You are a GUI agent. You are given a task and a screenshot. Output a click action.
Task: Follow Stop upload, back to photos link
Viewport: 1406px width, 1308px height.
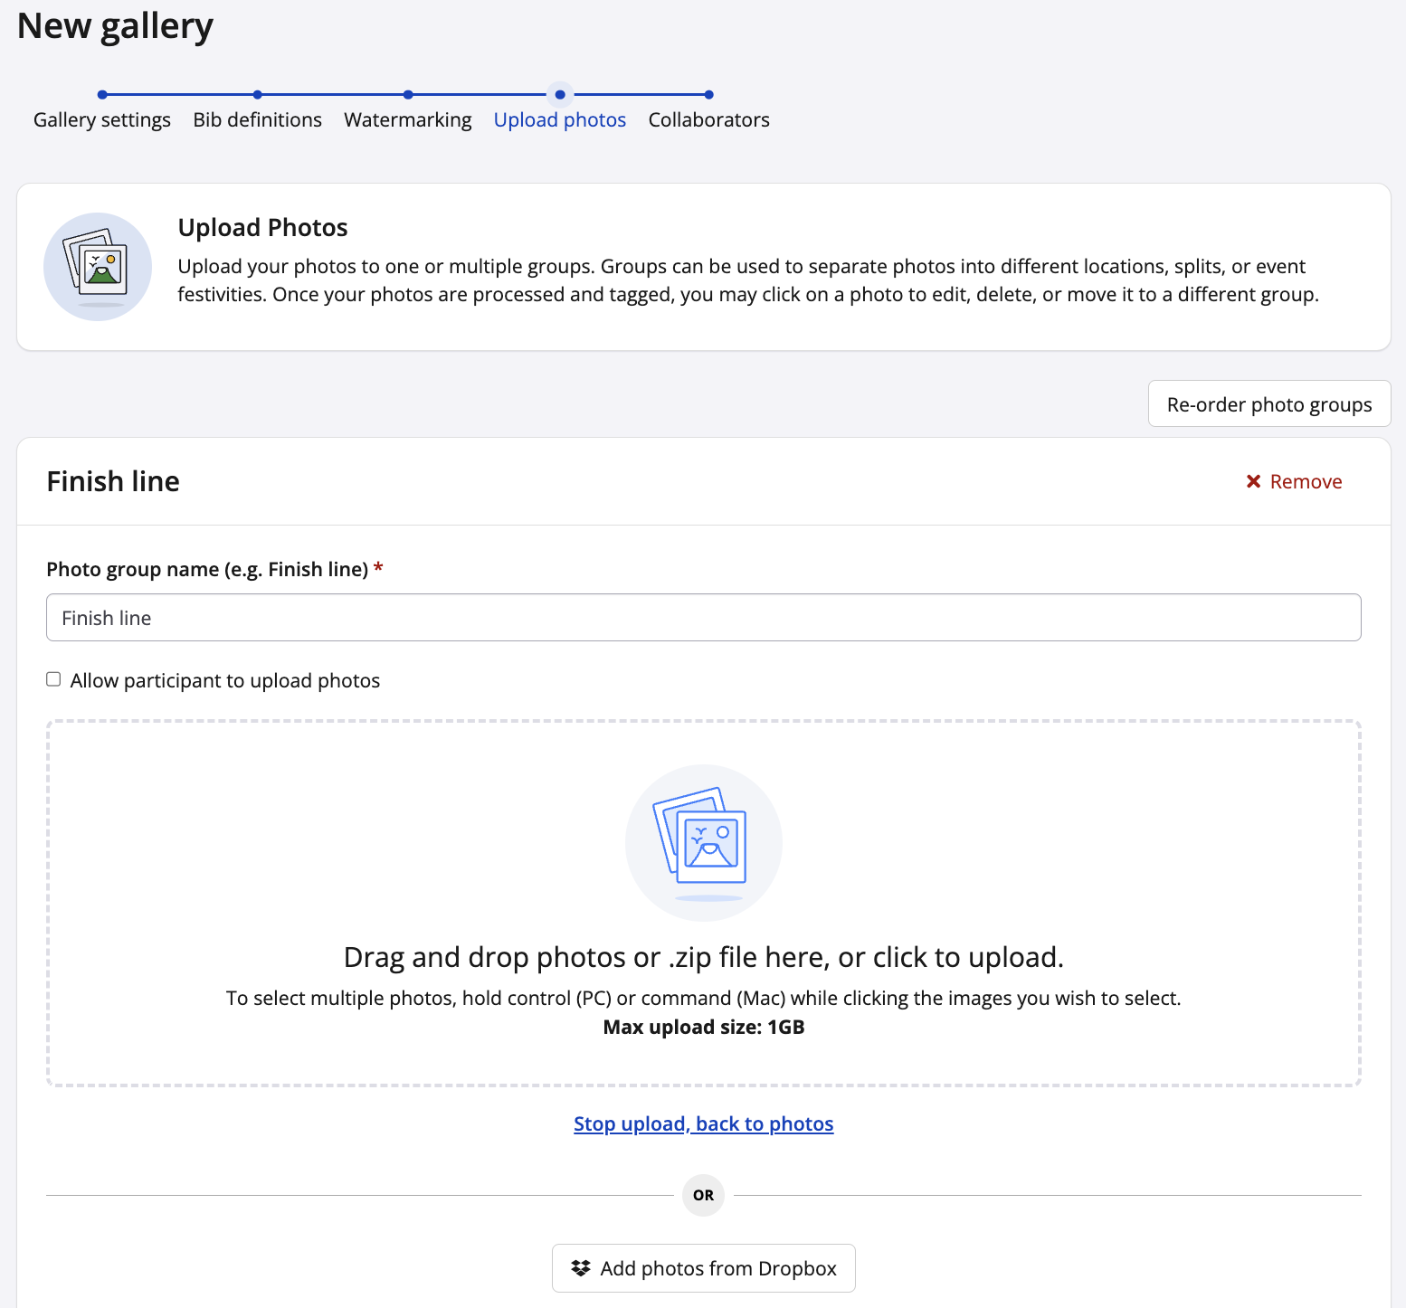click(x=703, y=1123)
